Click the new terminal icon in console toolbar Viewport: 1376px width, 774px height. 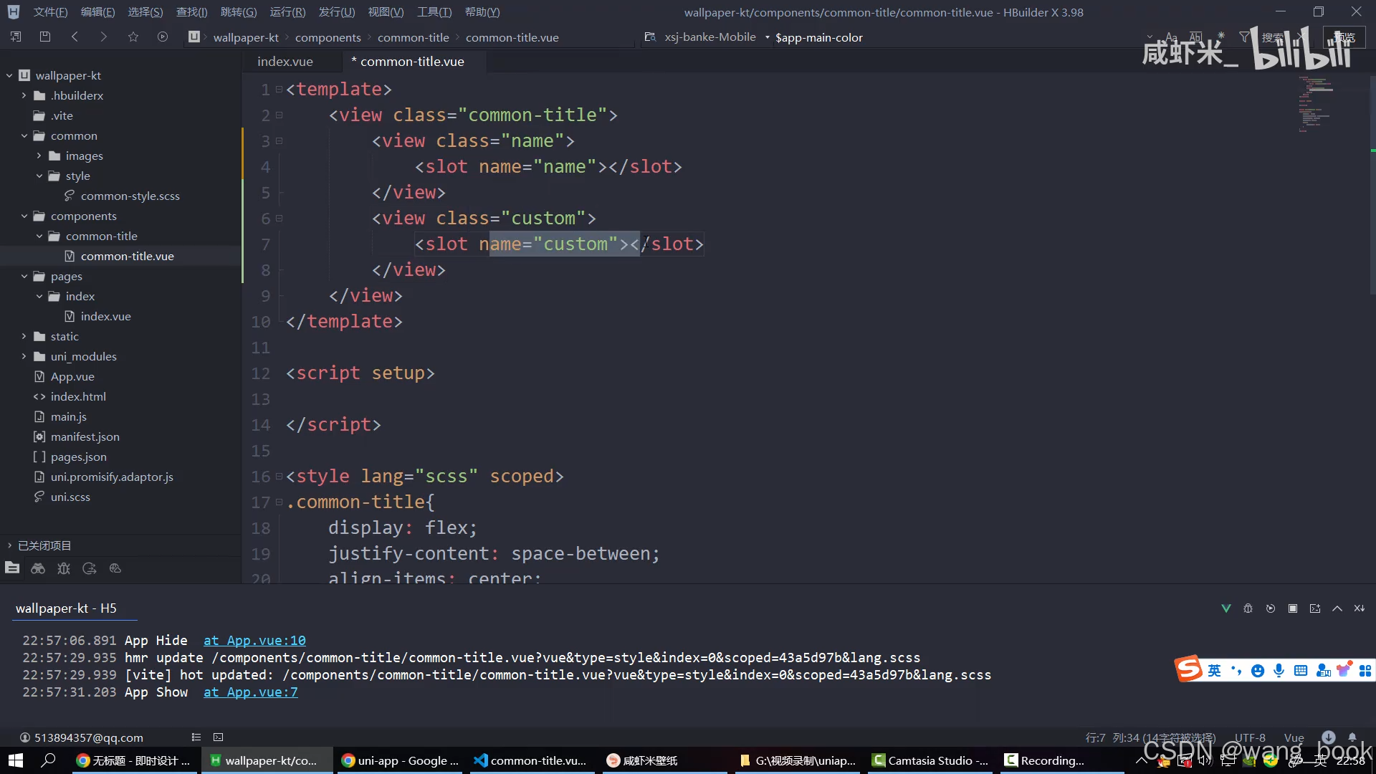click(1315, 608)
